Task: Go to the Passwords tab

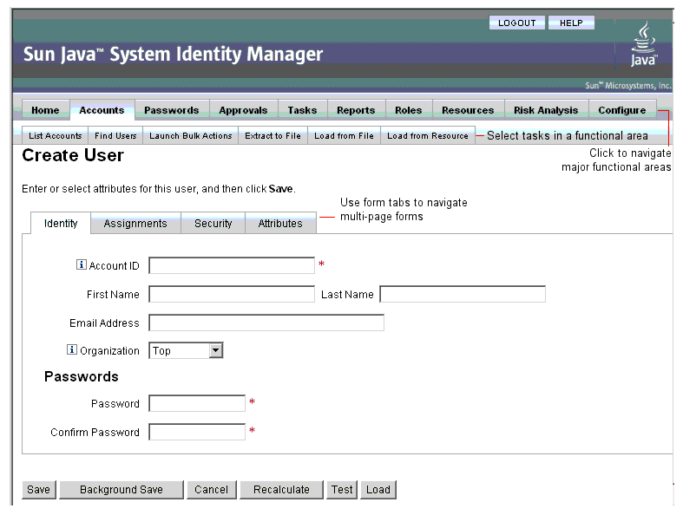Action: [x=172, y=110]
